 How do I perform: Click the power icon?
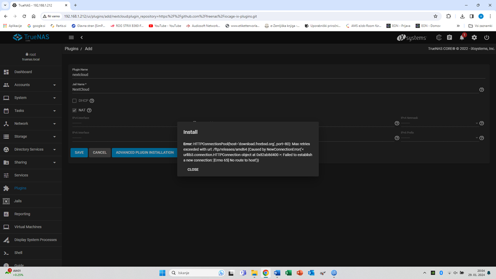click(486, 37)
